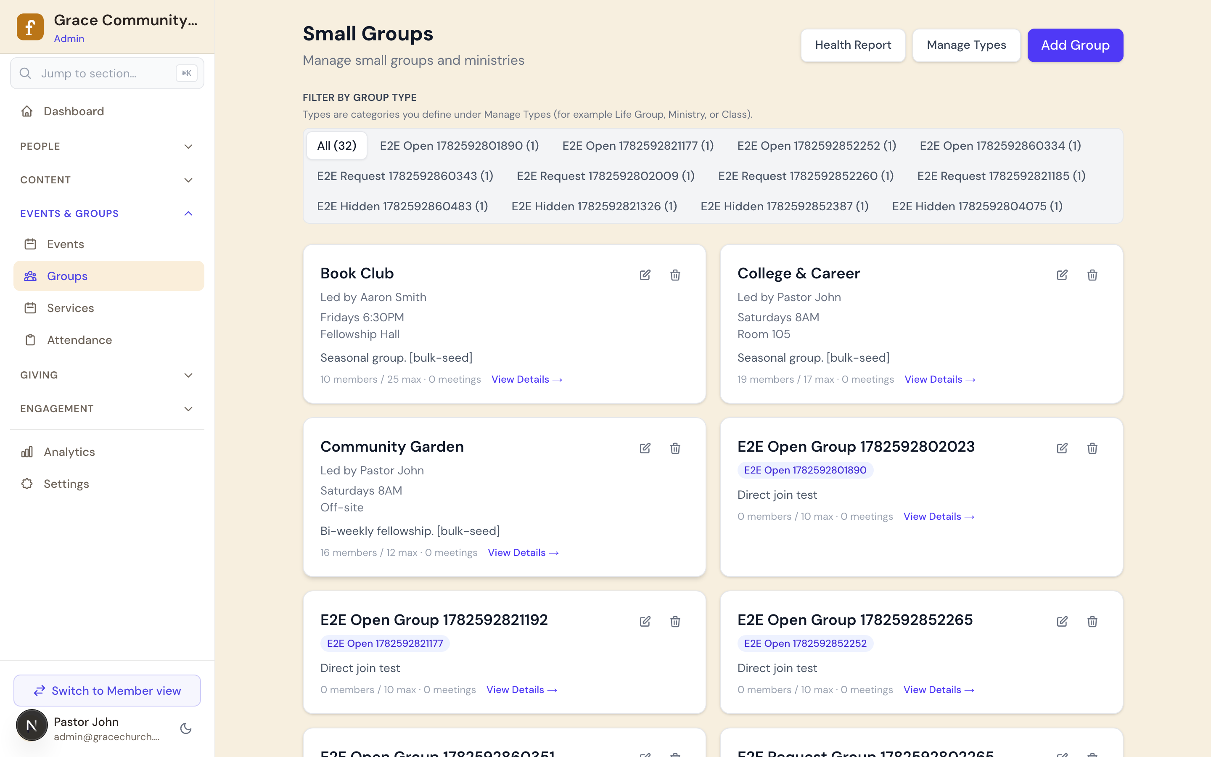Click the E2E Open 1782592801890 type badge
The width and height of the screenshot is (1211, 757).
805,470
